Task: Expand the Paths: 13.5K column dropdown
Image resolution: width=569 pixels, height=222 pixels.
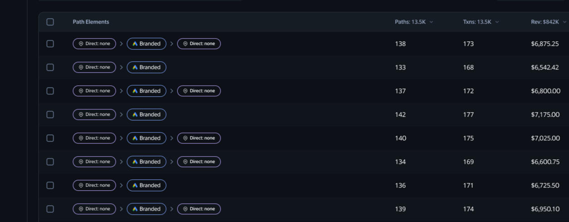Action: click(431, 22)
